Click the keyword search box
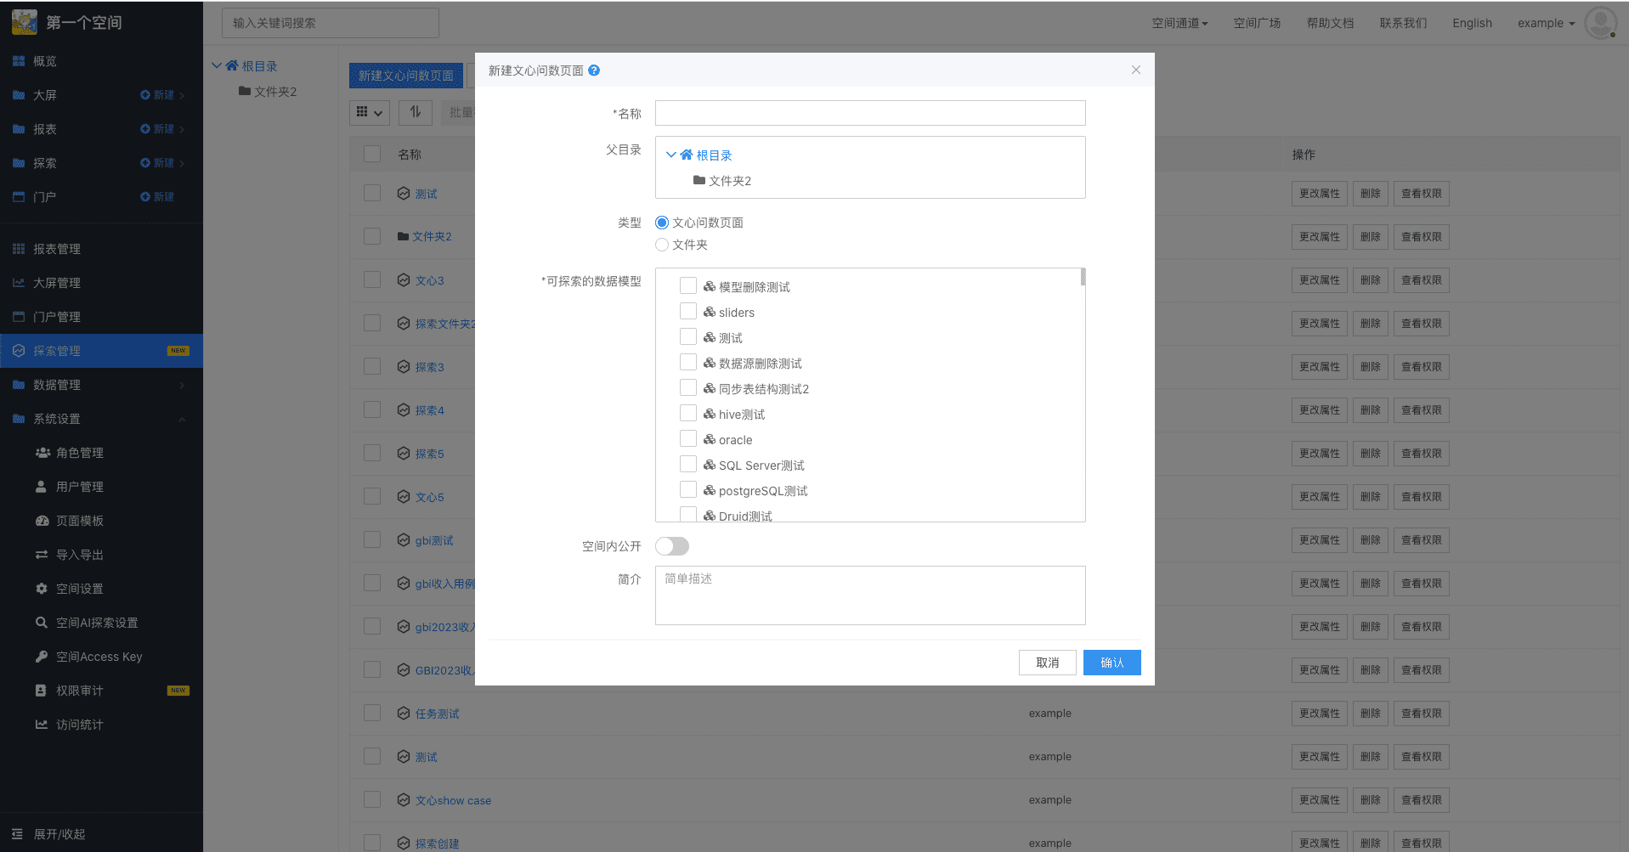Image resolution: width=1629 pixels, height=852 pixels. tap(331, 23)
